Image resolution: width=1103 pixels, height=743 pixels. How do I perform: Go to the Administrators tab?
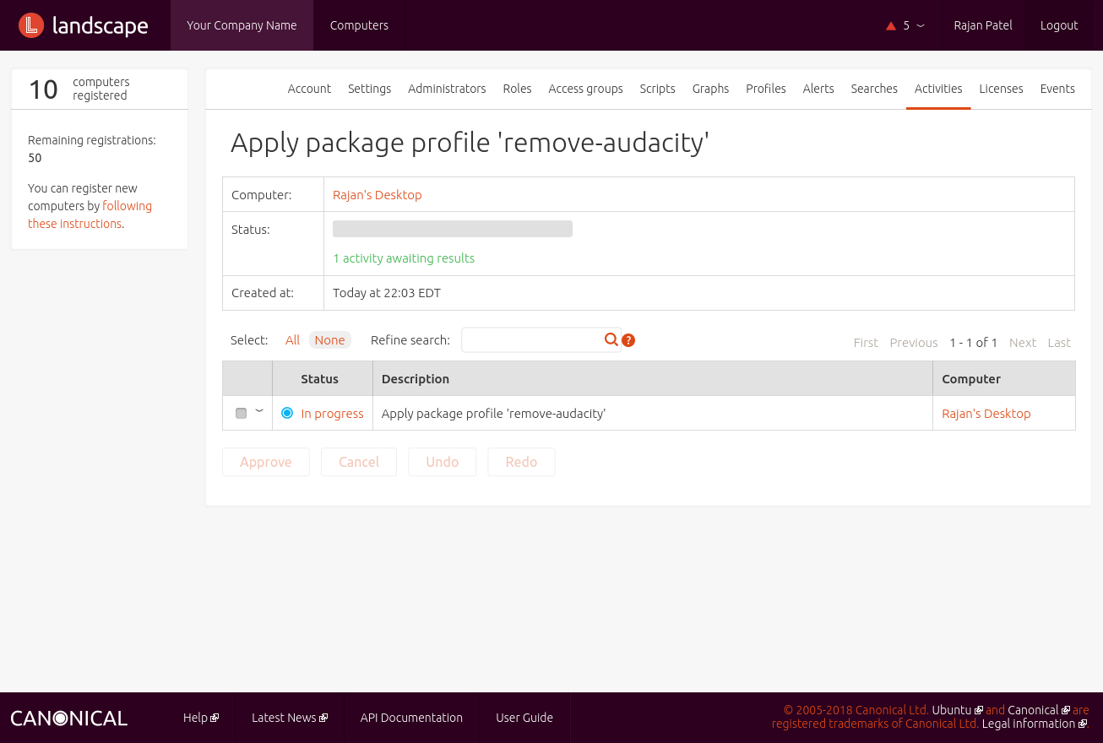(447, 89)
